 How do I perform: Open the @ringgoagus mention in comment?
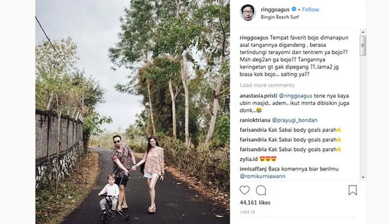click(x=296, y=96)
